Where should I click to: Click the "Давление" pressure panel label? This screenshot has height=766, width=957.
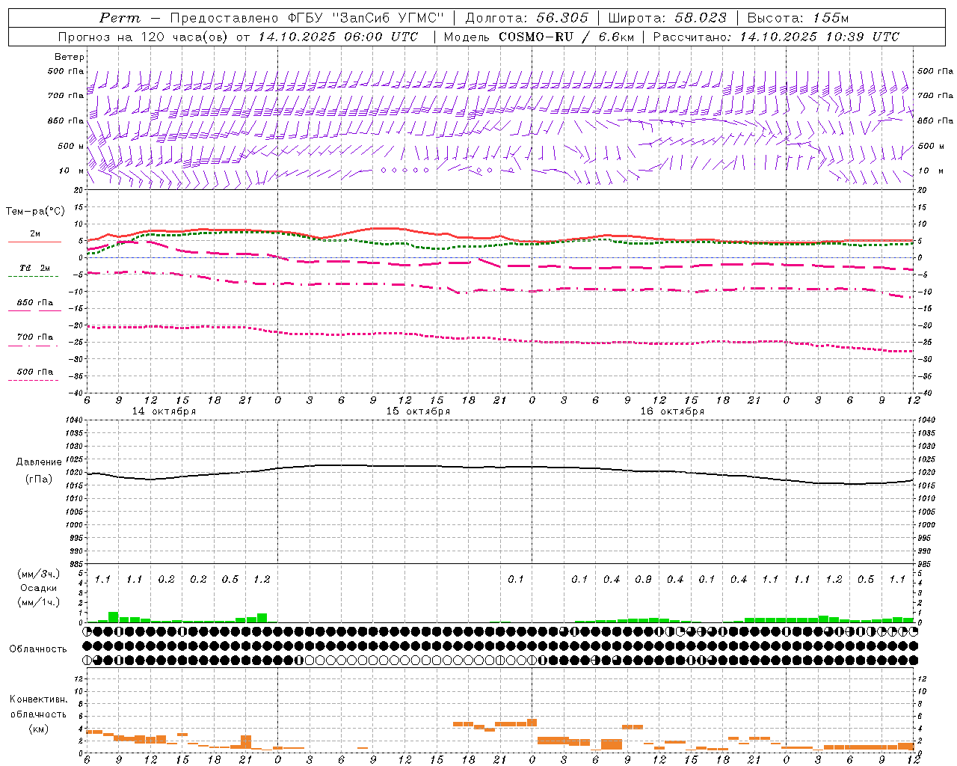tap(39, 462)
